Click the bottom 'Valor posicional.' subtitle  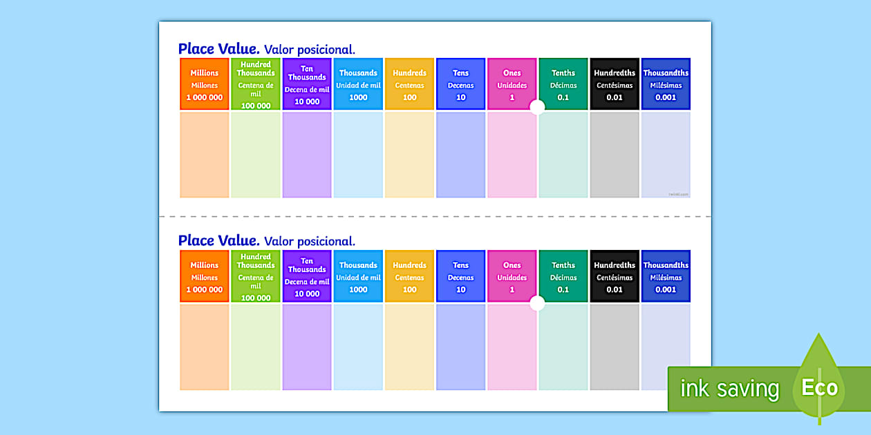[x=310, y=242]
